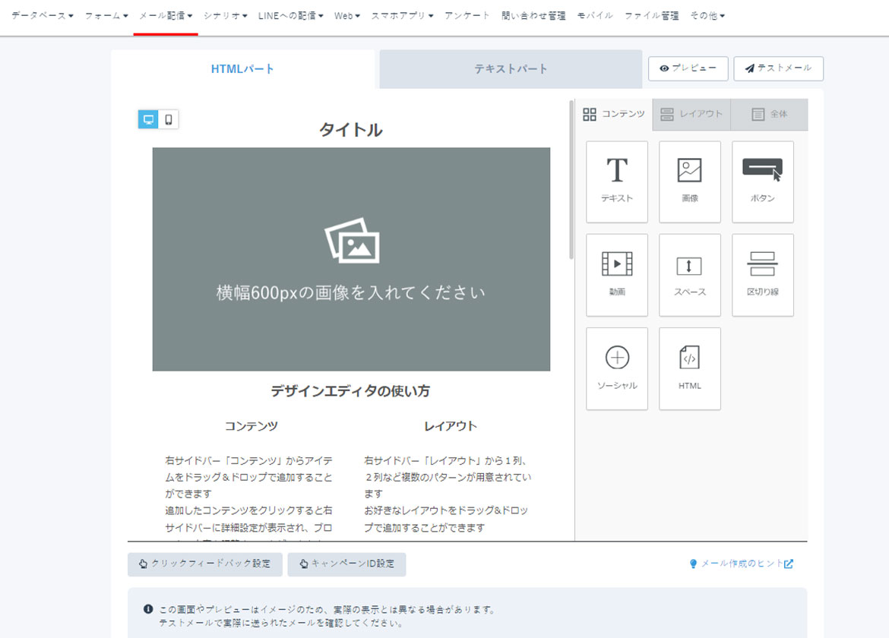Select the 画像 content block

(689, 182)
